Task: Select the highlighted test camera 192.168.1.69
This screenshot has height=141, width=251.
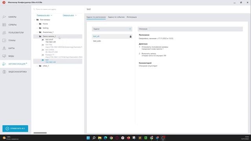Action: click(58, 61)
